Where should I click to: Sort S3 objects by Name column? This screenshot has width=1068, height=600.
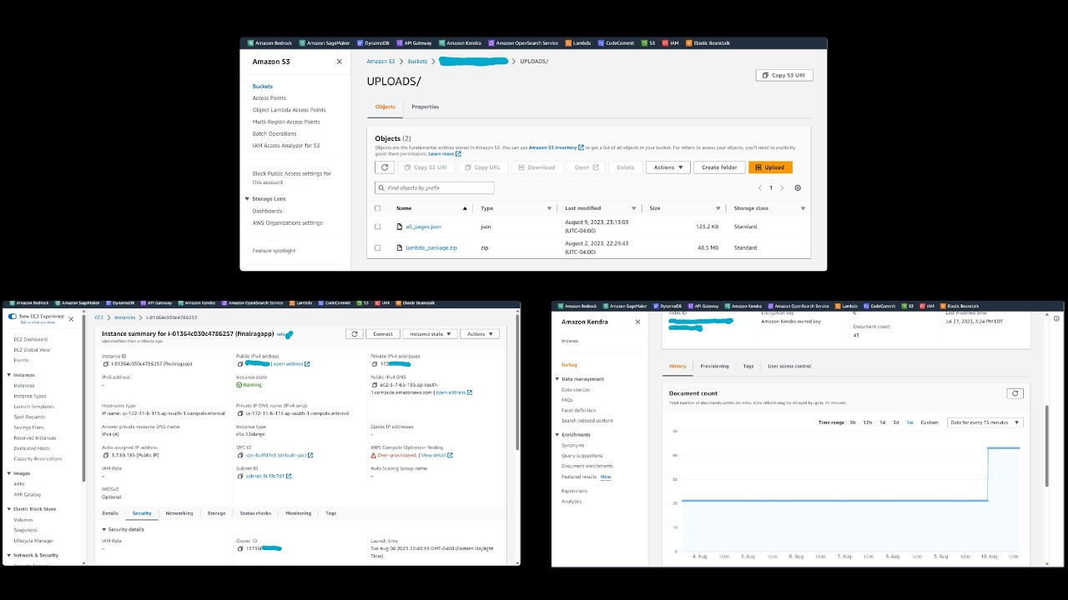click(404, 208)
